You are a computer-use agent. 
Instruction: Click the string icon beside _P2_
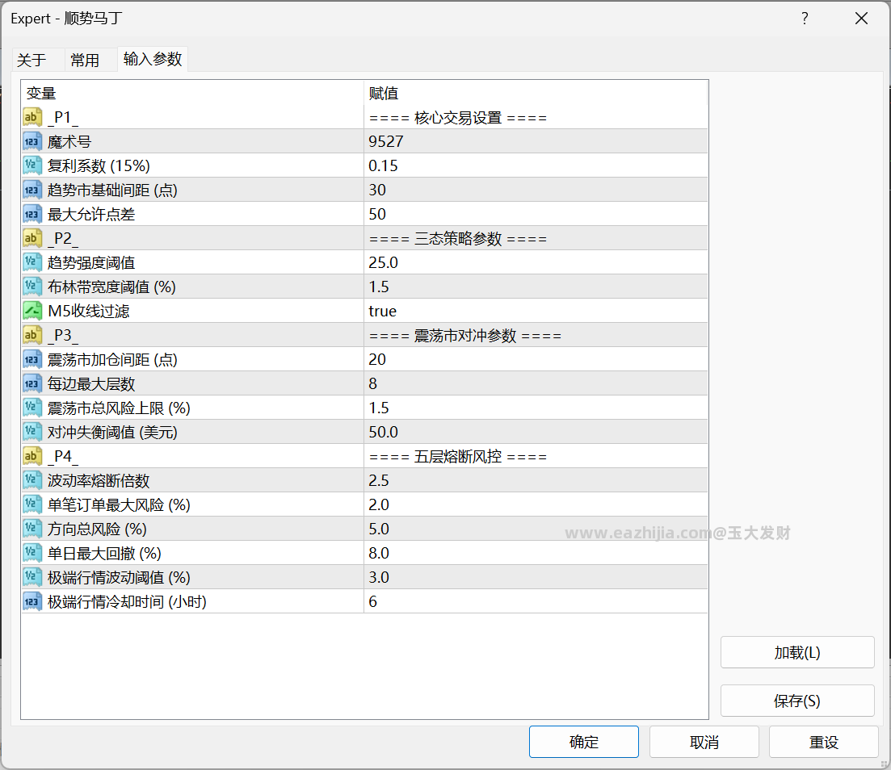32,238
